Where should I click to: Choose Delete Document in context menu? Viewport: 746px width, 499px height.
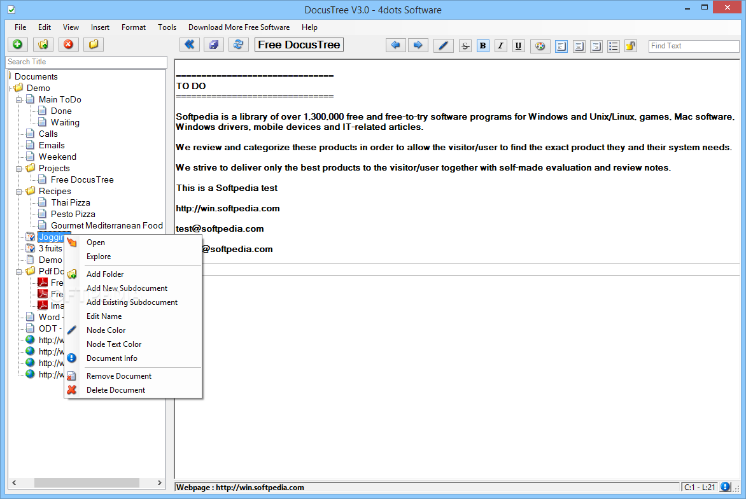click(x=133, y=390)
